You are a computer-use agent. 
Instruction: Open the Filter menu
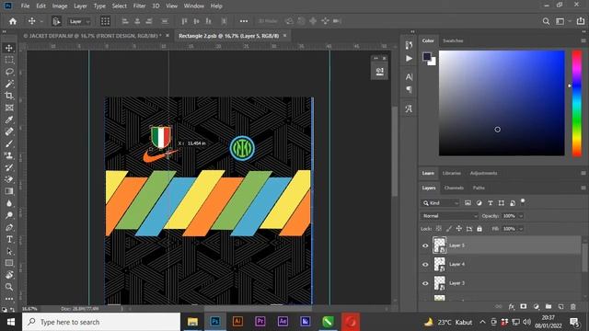point(139,6)
